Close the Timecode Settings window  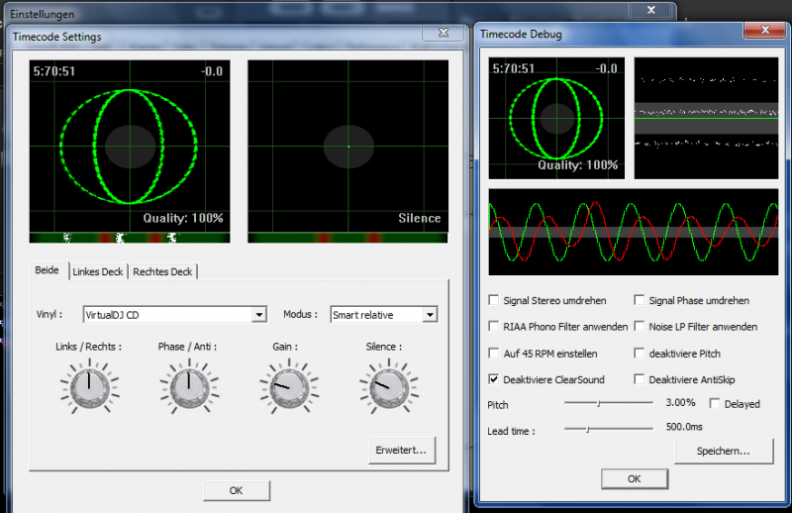(x=443, y=33)
